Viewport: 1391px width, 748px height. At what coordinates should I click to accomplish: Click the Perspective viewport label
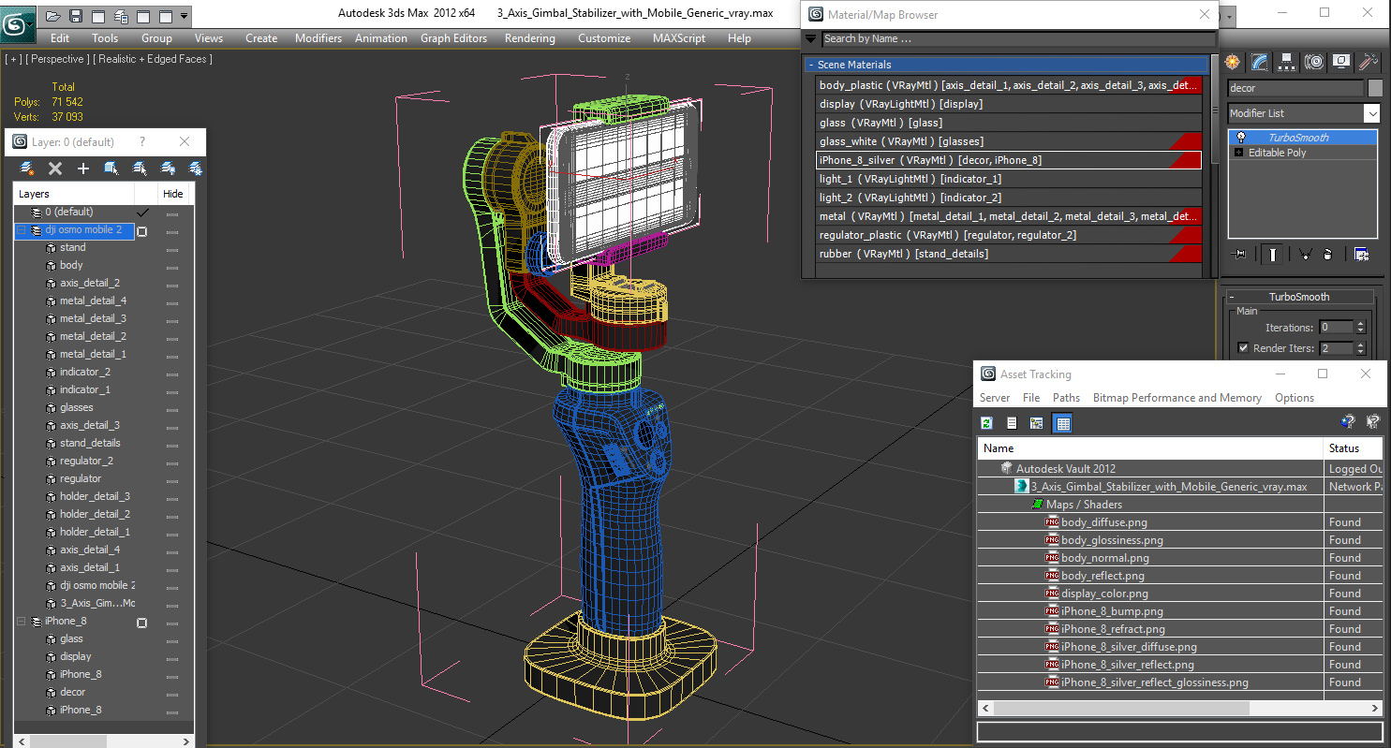(58, 59)
